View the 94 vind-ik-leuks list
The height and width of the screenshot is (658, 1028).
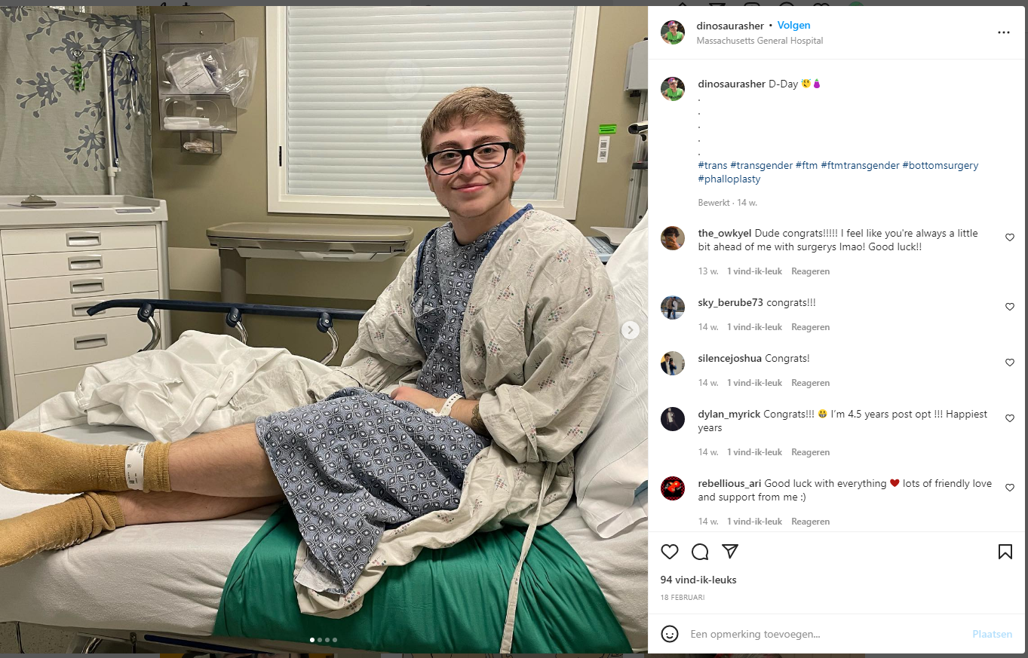click(x=698, y=580)
